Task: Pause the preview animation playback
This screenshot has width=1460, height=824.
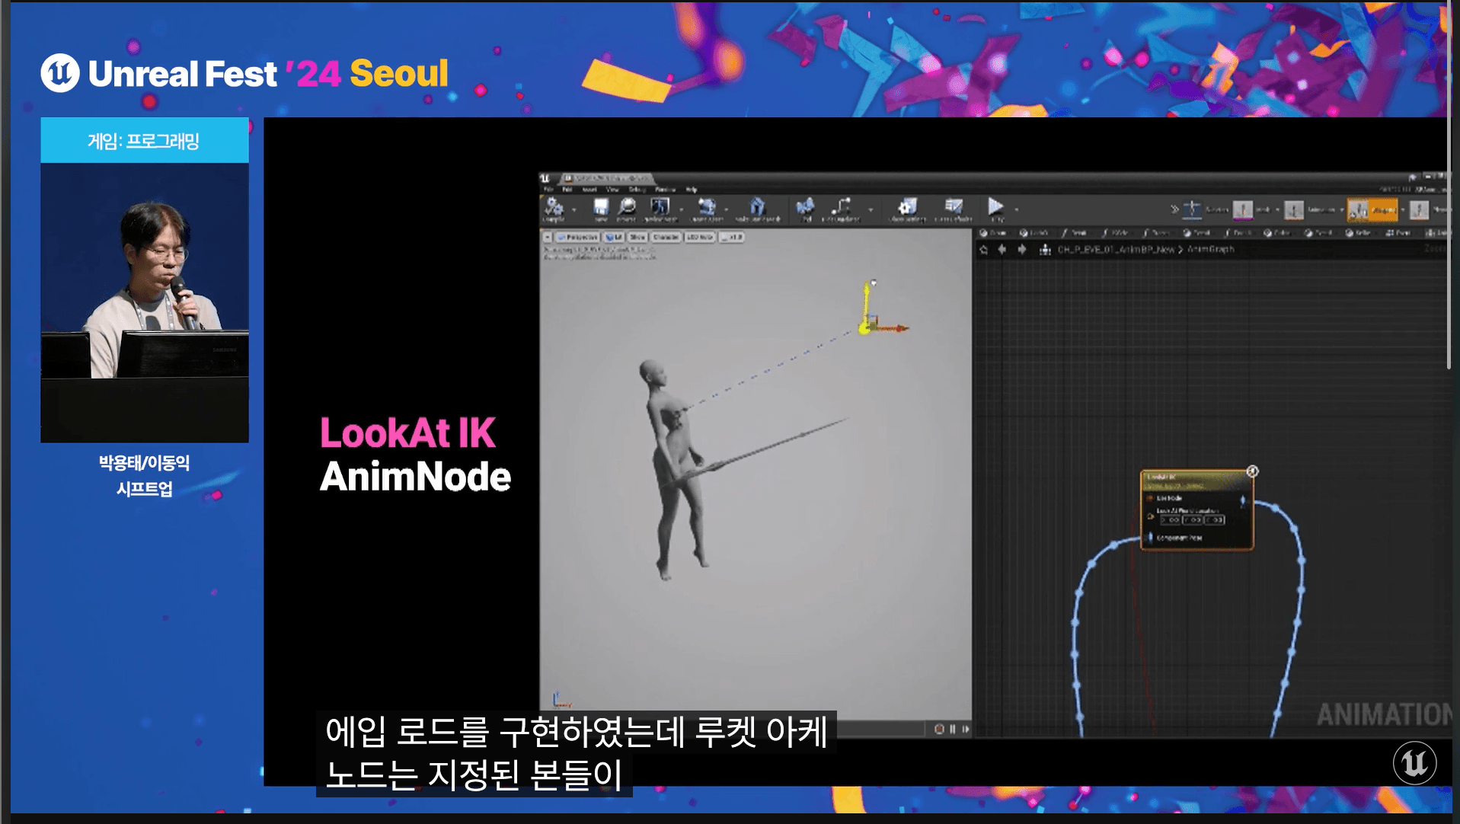Action: coord(952,730)
